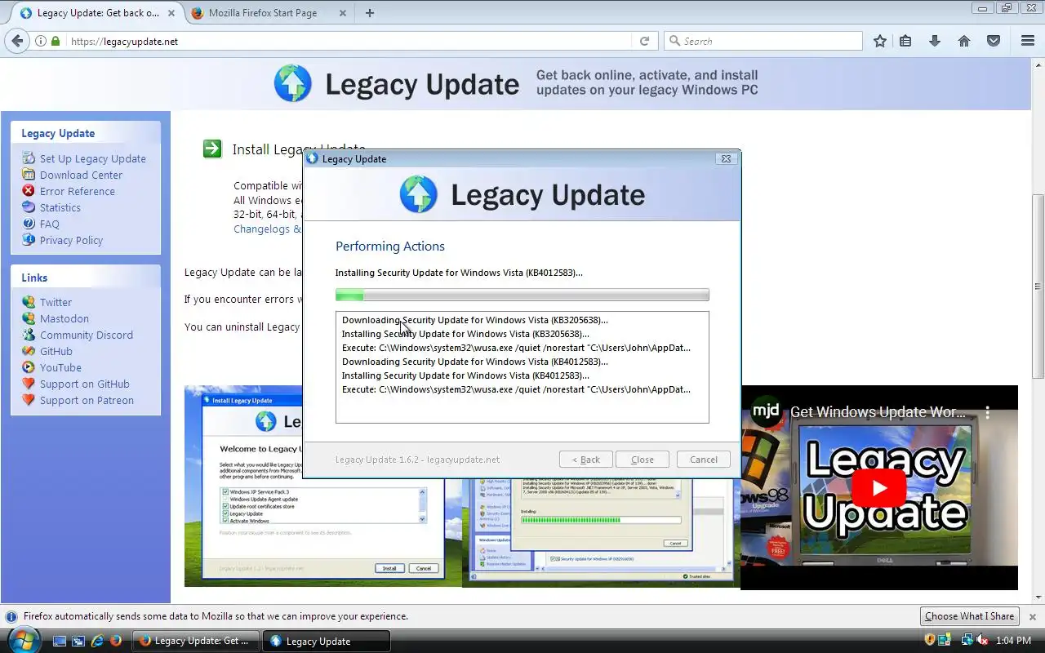
Task: Click the green arrow Install Legacy Update icon
Action: click(x=212, y=149)
